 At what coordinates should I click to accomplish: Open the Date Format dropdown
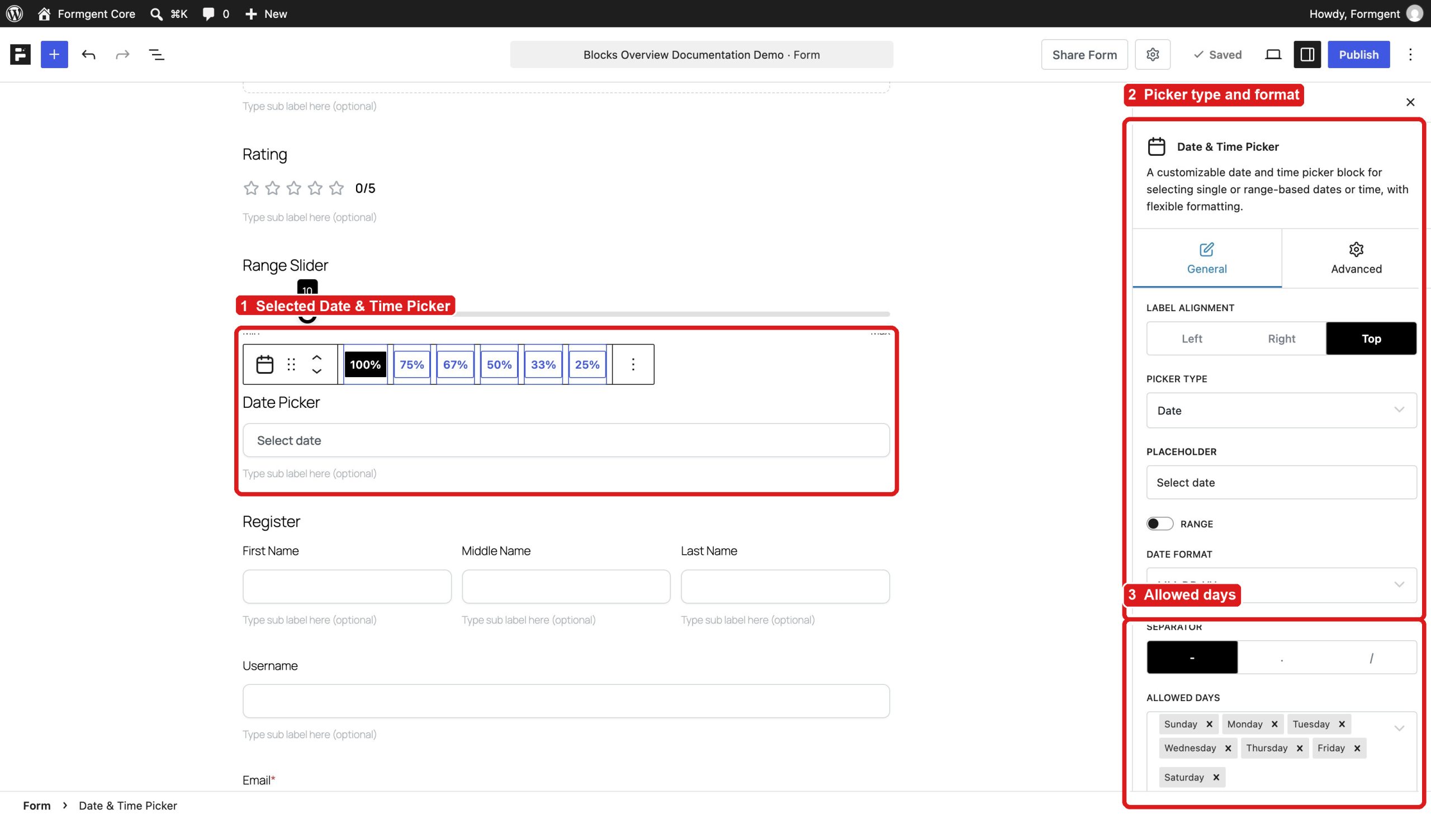click(1281, 585)
